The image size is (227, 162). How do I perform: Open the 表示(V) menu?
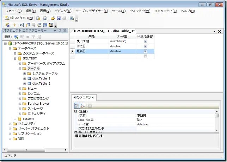pyautogui.click(x=45, y=11)
